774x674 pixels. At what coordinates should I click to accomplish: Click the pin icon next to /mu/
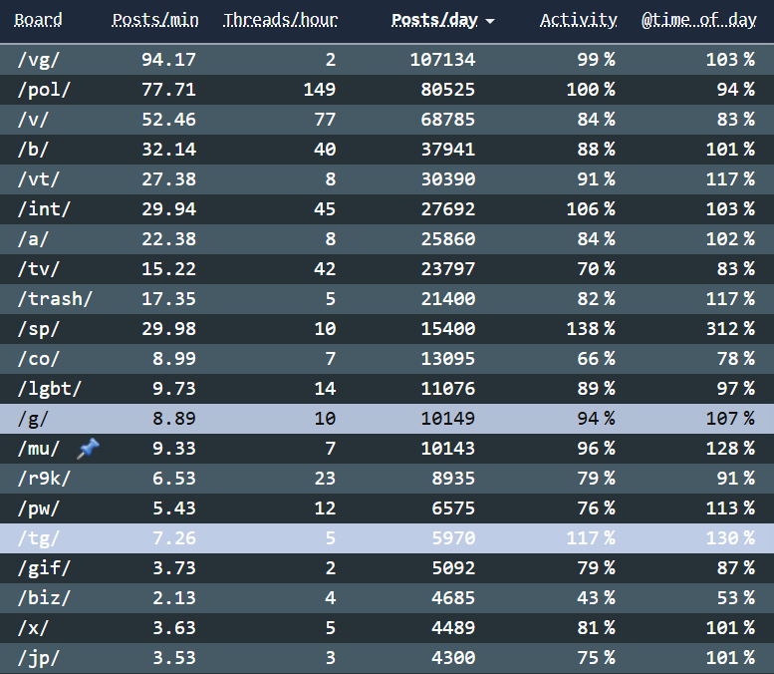[88, 449]
